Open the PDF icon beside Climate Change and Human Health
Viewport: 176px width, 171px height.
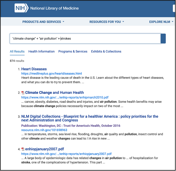23,93
